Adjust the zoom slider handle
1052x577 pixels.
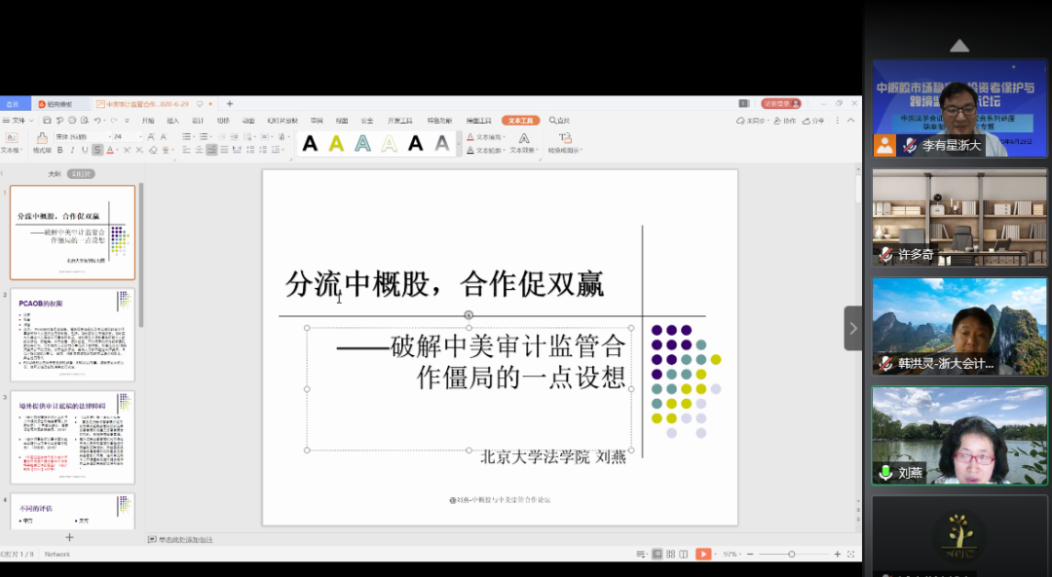click(x=792, y=555)
